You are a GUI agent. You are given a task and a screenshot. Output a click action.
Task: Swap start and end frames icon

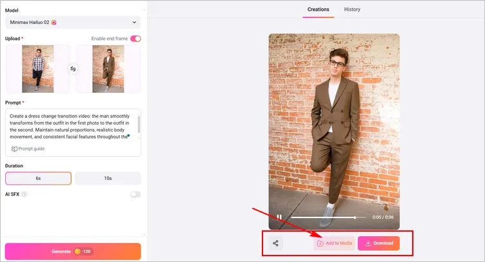click(x=73, y=68)
